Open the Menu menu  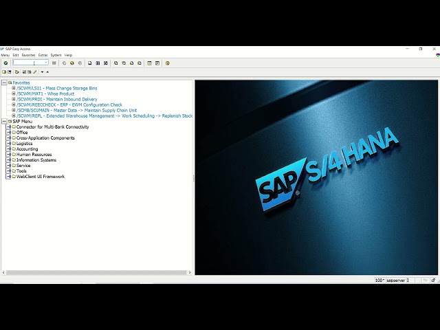[5, 55]
